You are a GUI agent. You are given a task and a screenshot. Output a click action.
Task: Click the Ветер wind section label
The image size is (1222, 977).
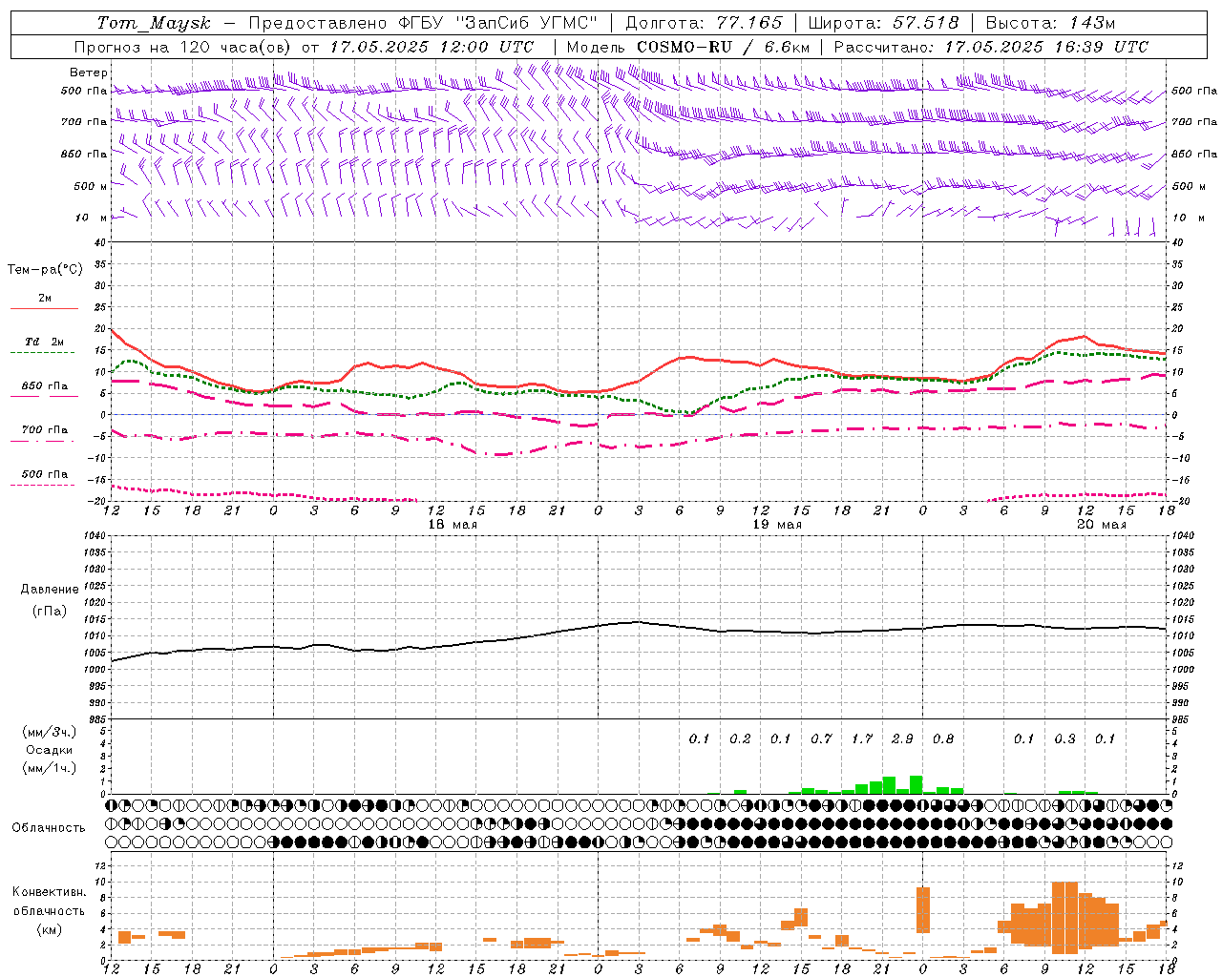coord(89,73)
